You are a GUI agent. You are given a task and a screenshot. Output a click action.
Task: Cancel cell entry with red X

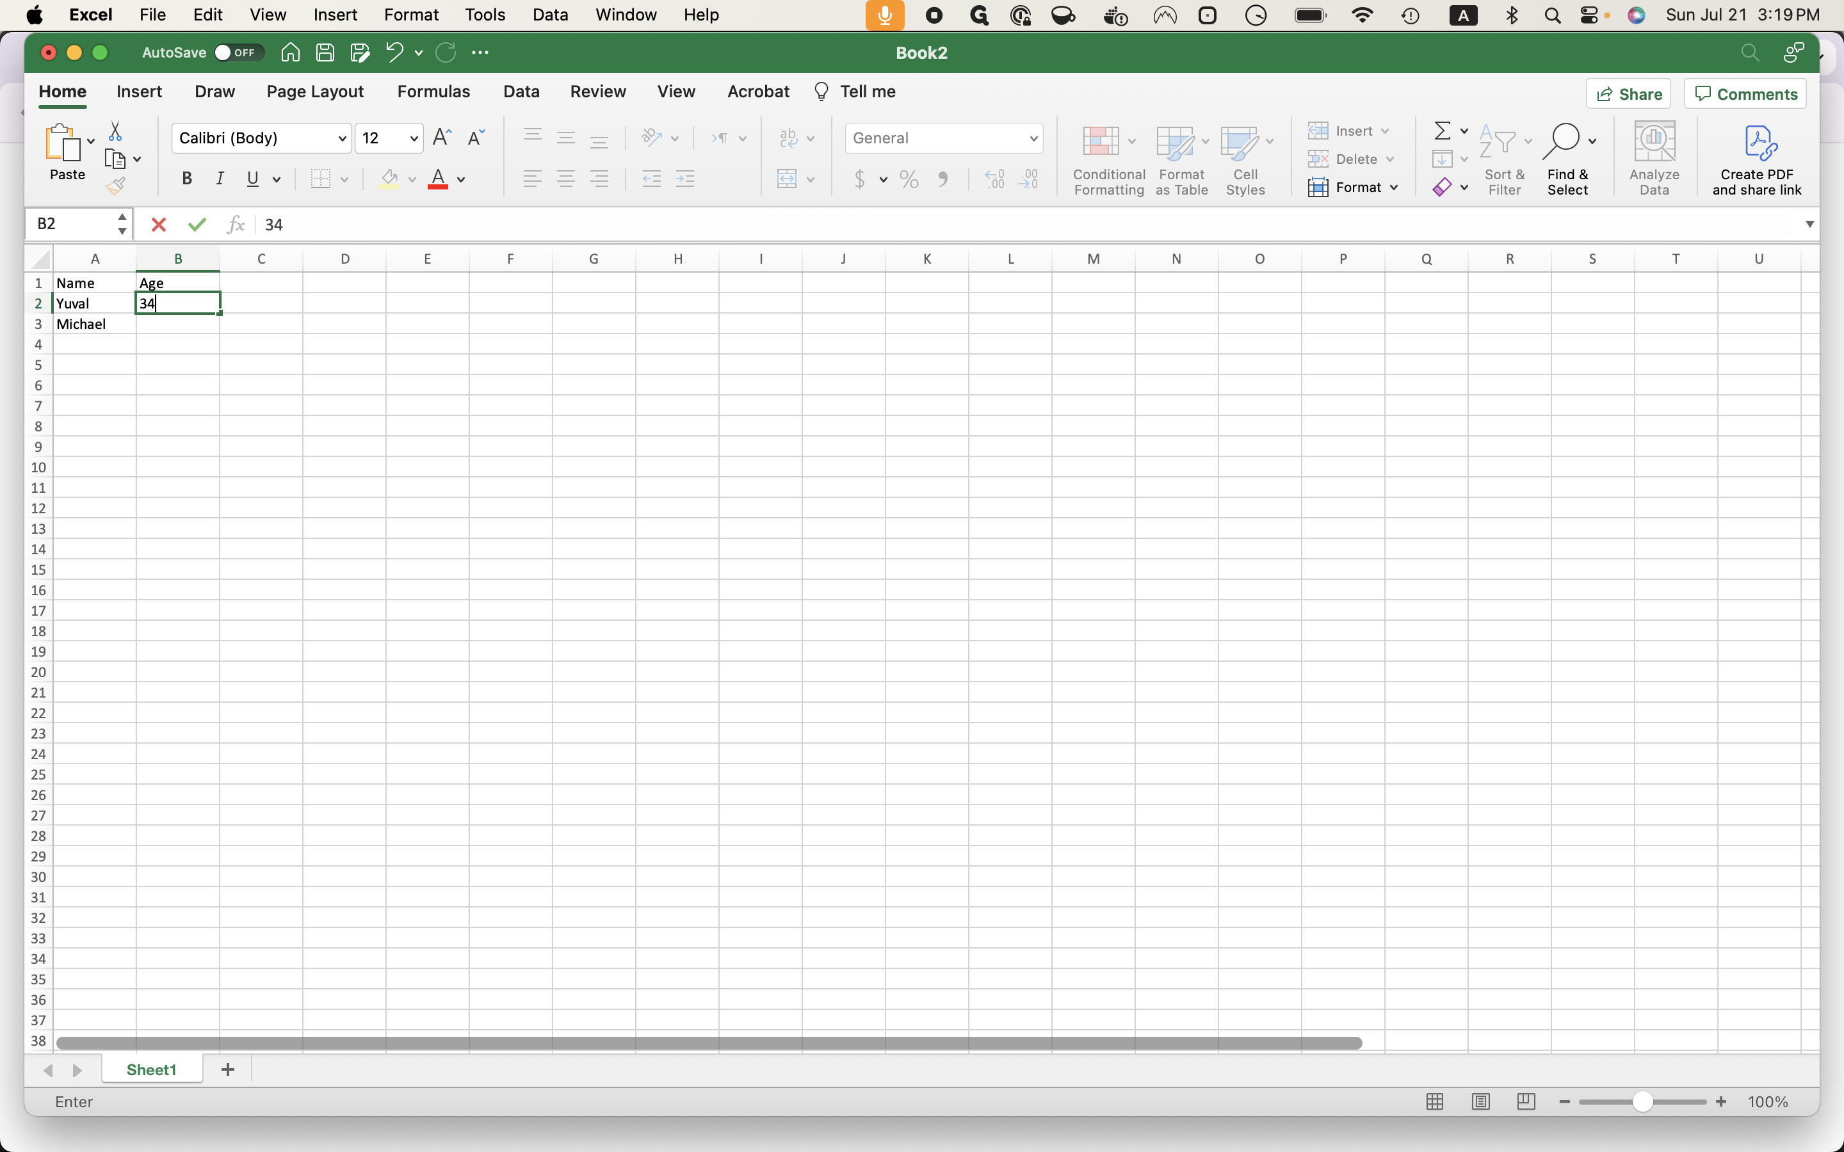(159, 225)
